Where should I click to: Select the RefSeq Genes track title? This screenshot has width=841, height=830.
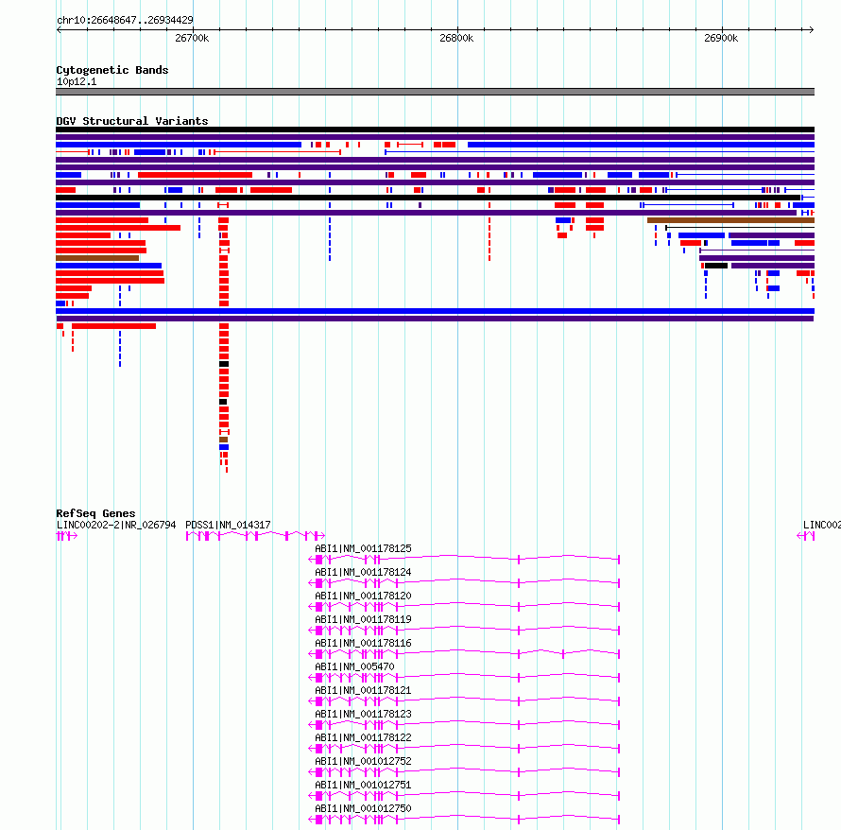tap(95, 513)
